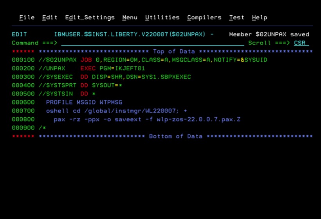Click the EXEC keyword
The width and height of the screenshot is (321, 219).
(88, 68)
